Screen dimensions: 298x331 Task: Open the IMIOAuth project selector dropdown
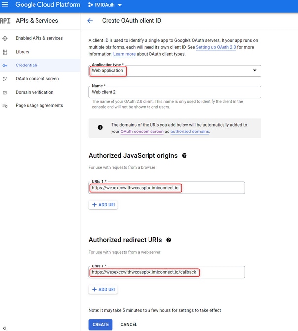pos(105,5)
